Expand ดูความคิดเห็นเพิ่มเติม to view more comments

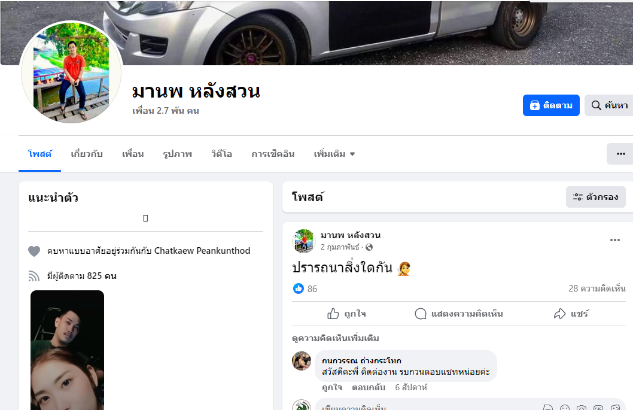(x=336, y=338)
